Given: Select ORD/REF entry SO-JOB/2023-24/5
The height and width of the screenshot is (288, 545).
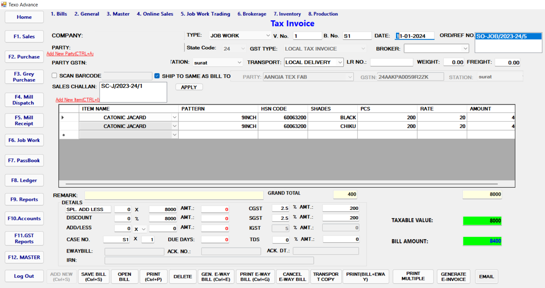Looking at the screenshot, I should click(x=508, y=36).
